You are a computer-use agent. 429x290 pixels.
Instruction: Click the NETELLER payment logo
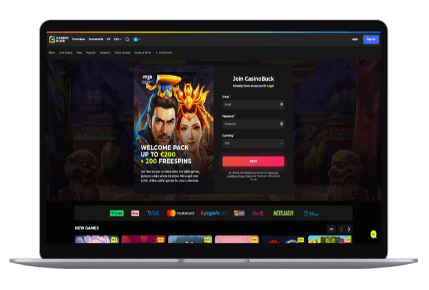click(x=283, y=213)
